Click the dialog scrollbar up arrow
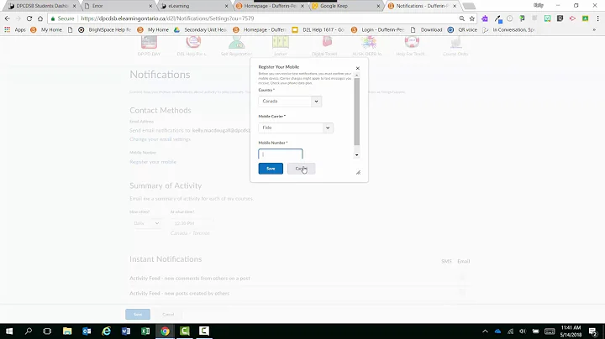605x339 pixels. 356,75
